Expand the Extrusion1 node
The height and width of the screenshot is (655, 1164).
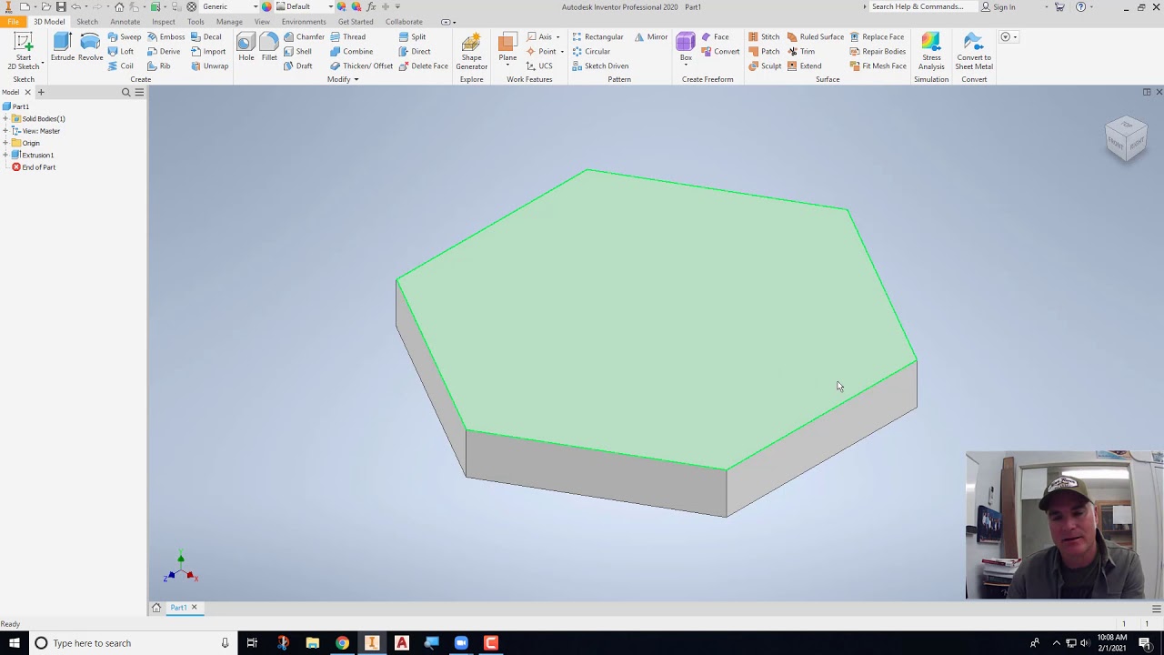pos(5,156)
